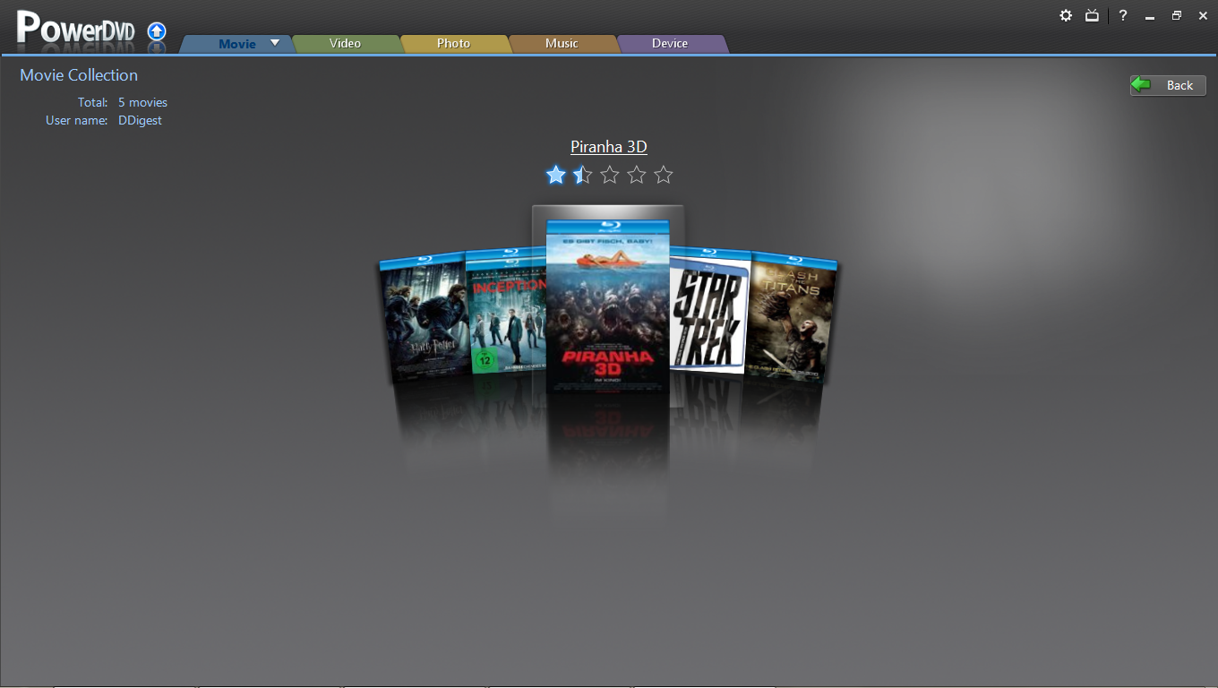
Task: Rate Piranha 3D two stars
Action: click(x=583, y=175)
